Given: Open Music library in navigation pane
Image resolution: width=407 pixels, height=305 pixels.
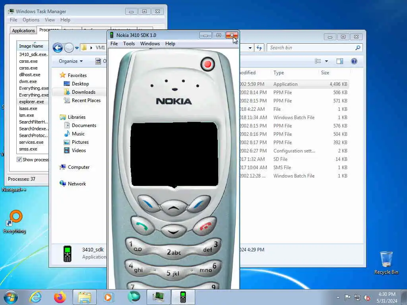Looking at the screenshot, I should coord(78,134).
